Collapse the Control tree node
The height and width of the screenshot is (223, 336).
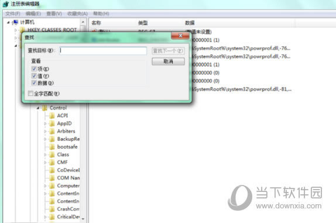coord(37,108)
